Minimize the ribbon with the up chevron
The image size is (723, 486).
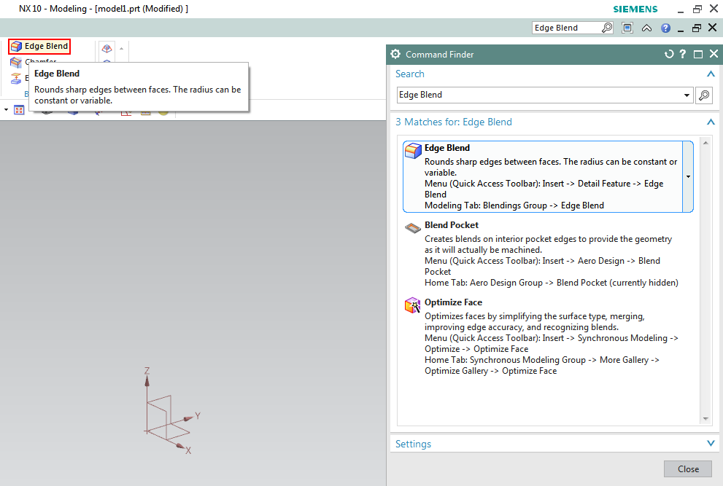647,28
